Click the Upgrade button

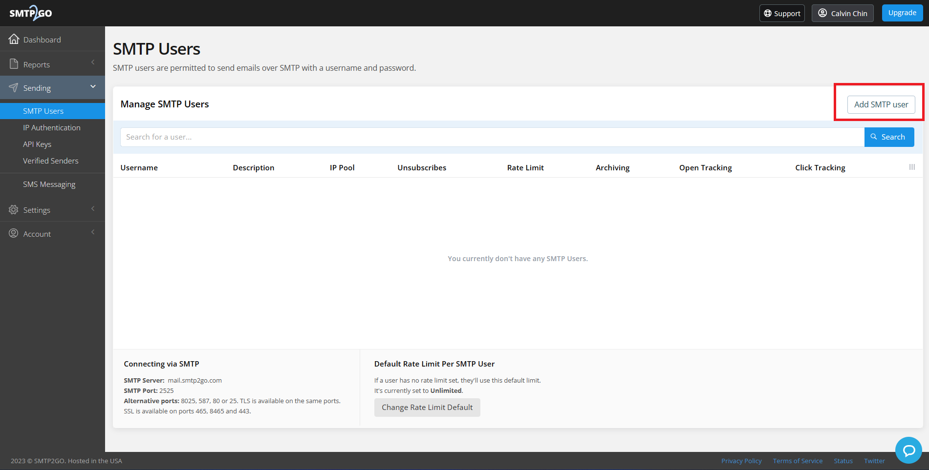point(902,13)
